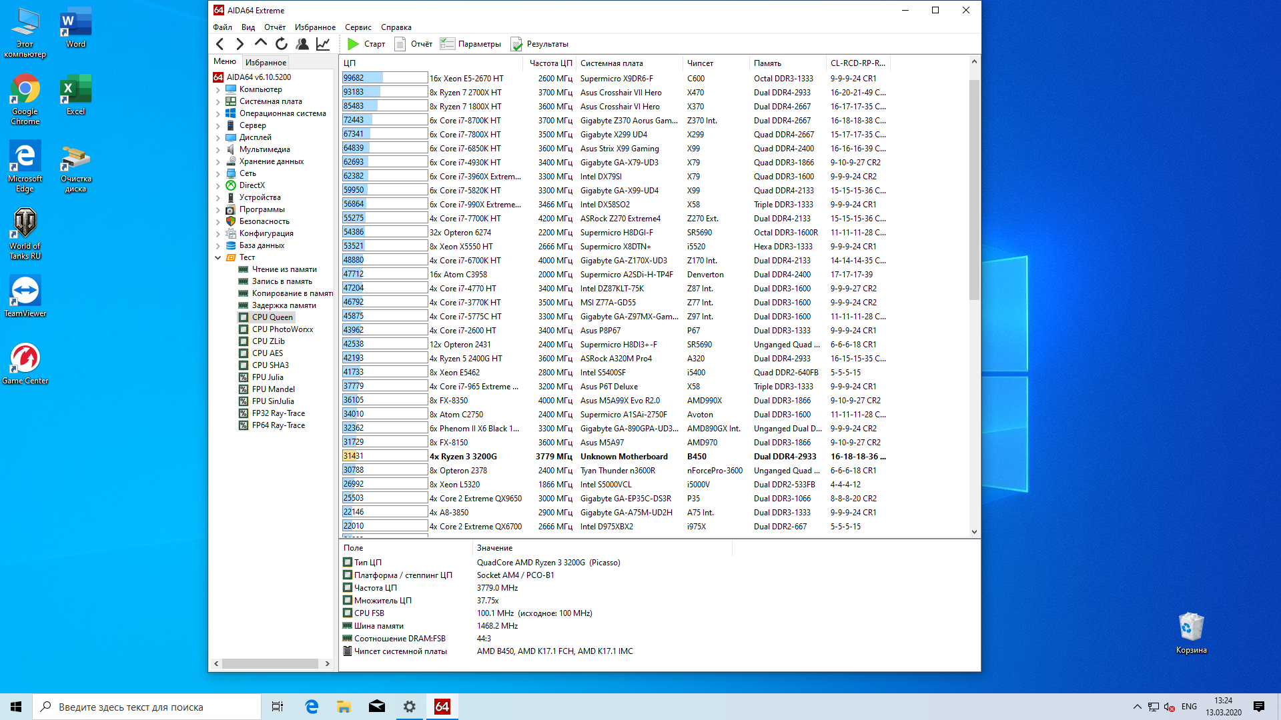Open Settings gear on the taskbar
Image resolution: width=1281 pixels, height=720 pixels.
click(x=410, y=707)
